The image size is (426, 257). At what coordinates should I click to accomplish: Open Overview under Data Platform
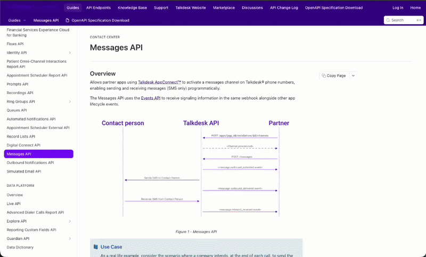pos(15,195)
